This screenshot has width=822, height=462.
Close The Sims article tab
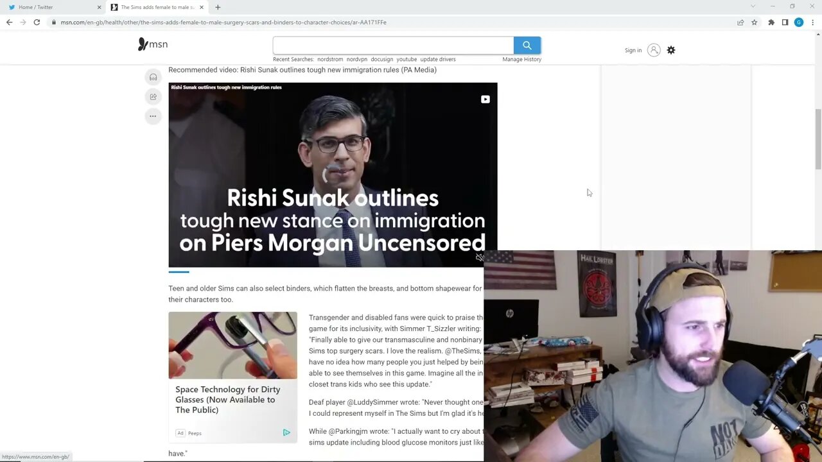coord(202,7)
